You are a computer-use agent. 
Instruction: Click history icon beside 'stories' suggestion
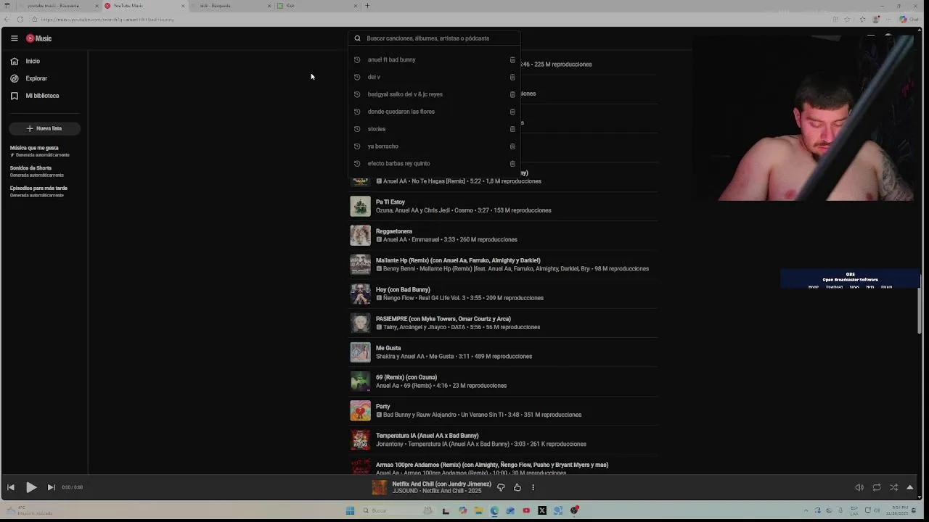point(357,129)
